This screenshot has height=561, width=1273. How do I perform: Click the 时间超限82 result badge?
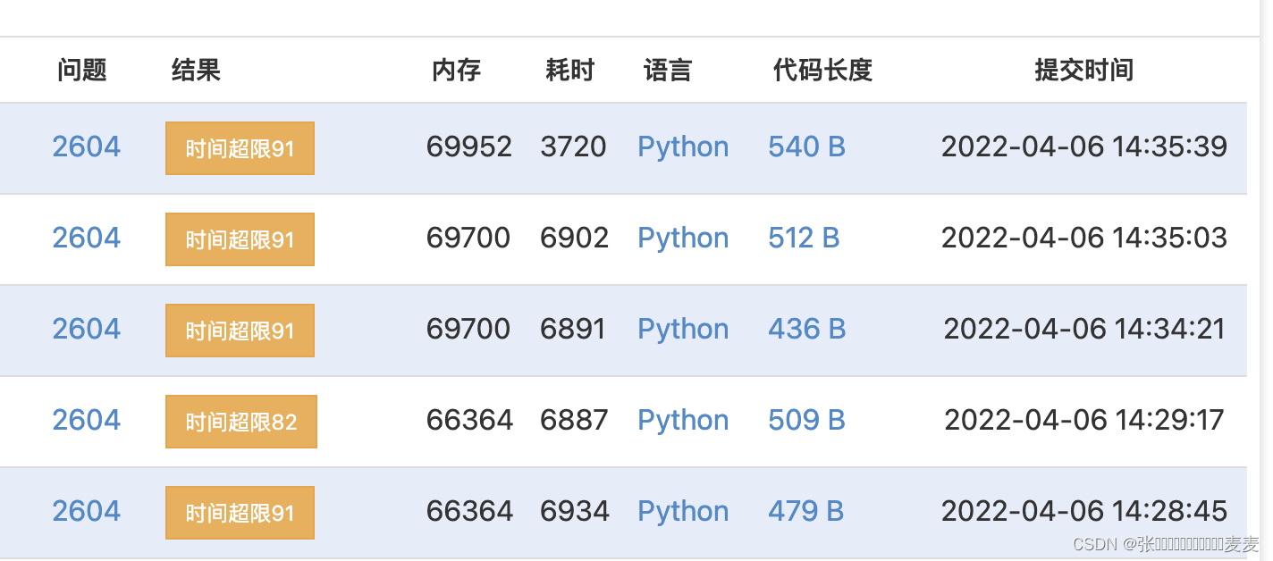pos(241,422)
